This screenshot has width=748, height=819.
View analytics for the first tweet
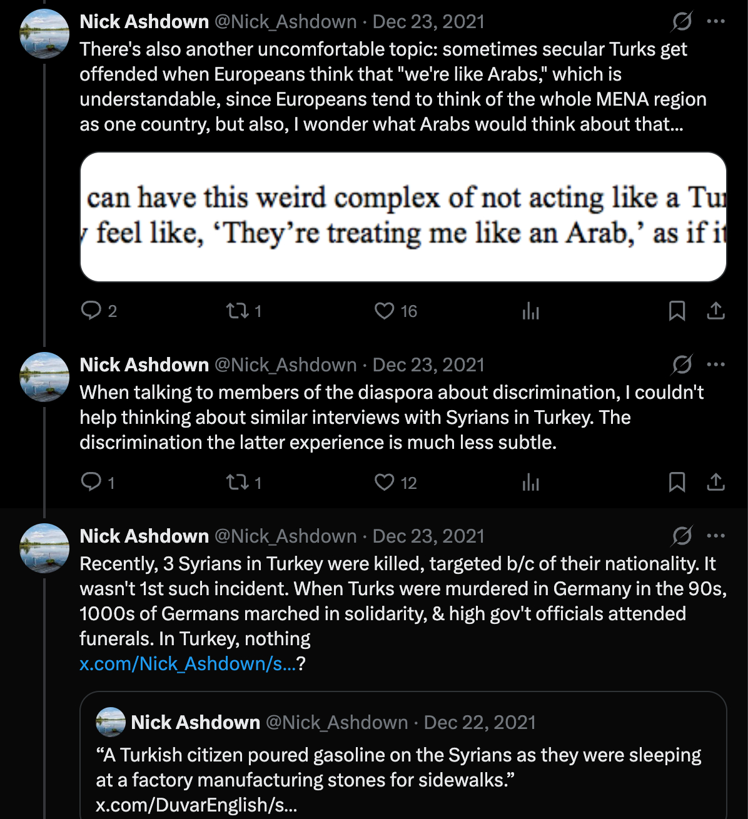pyautogui.click(x=530, y=310)
